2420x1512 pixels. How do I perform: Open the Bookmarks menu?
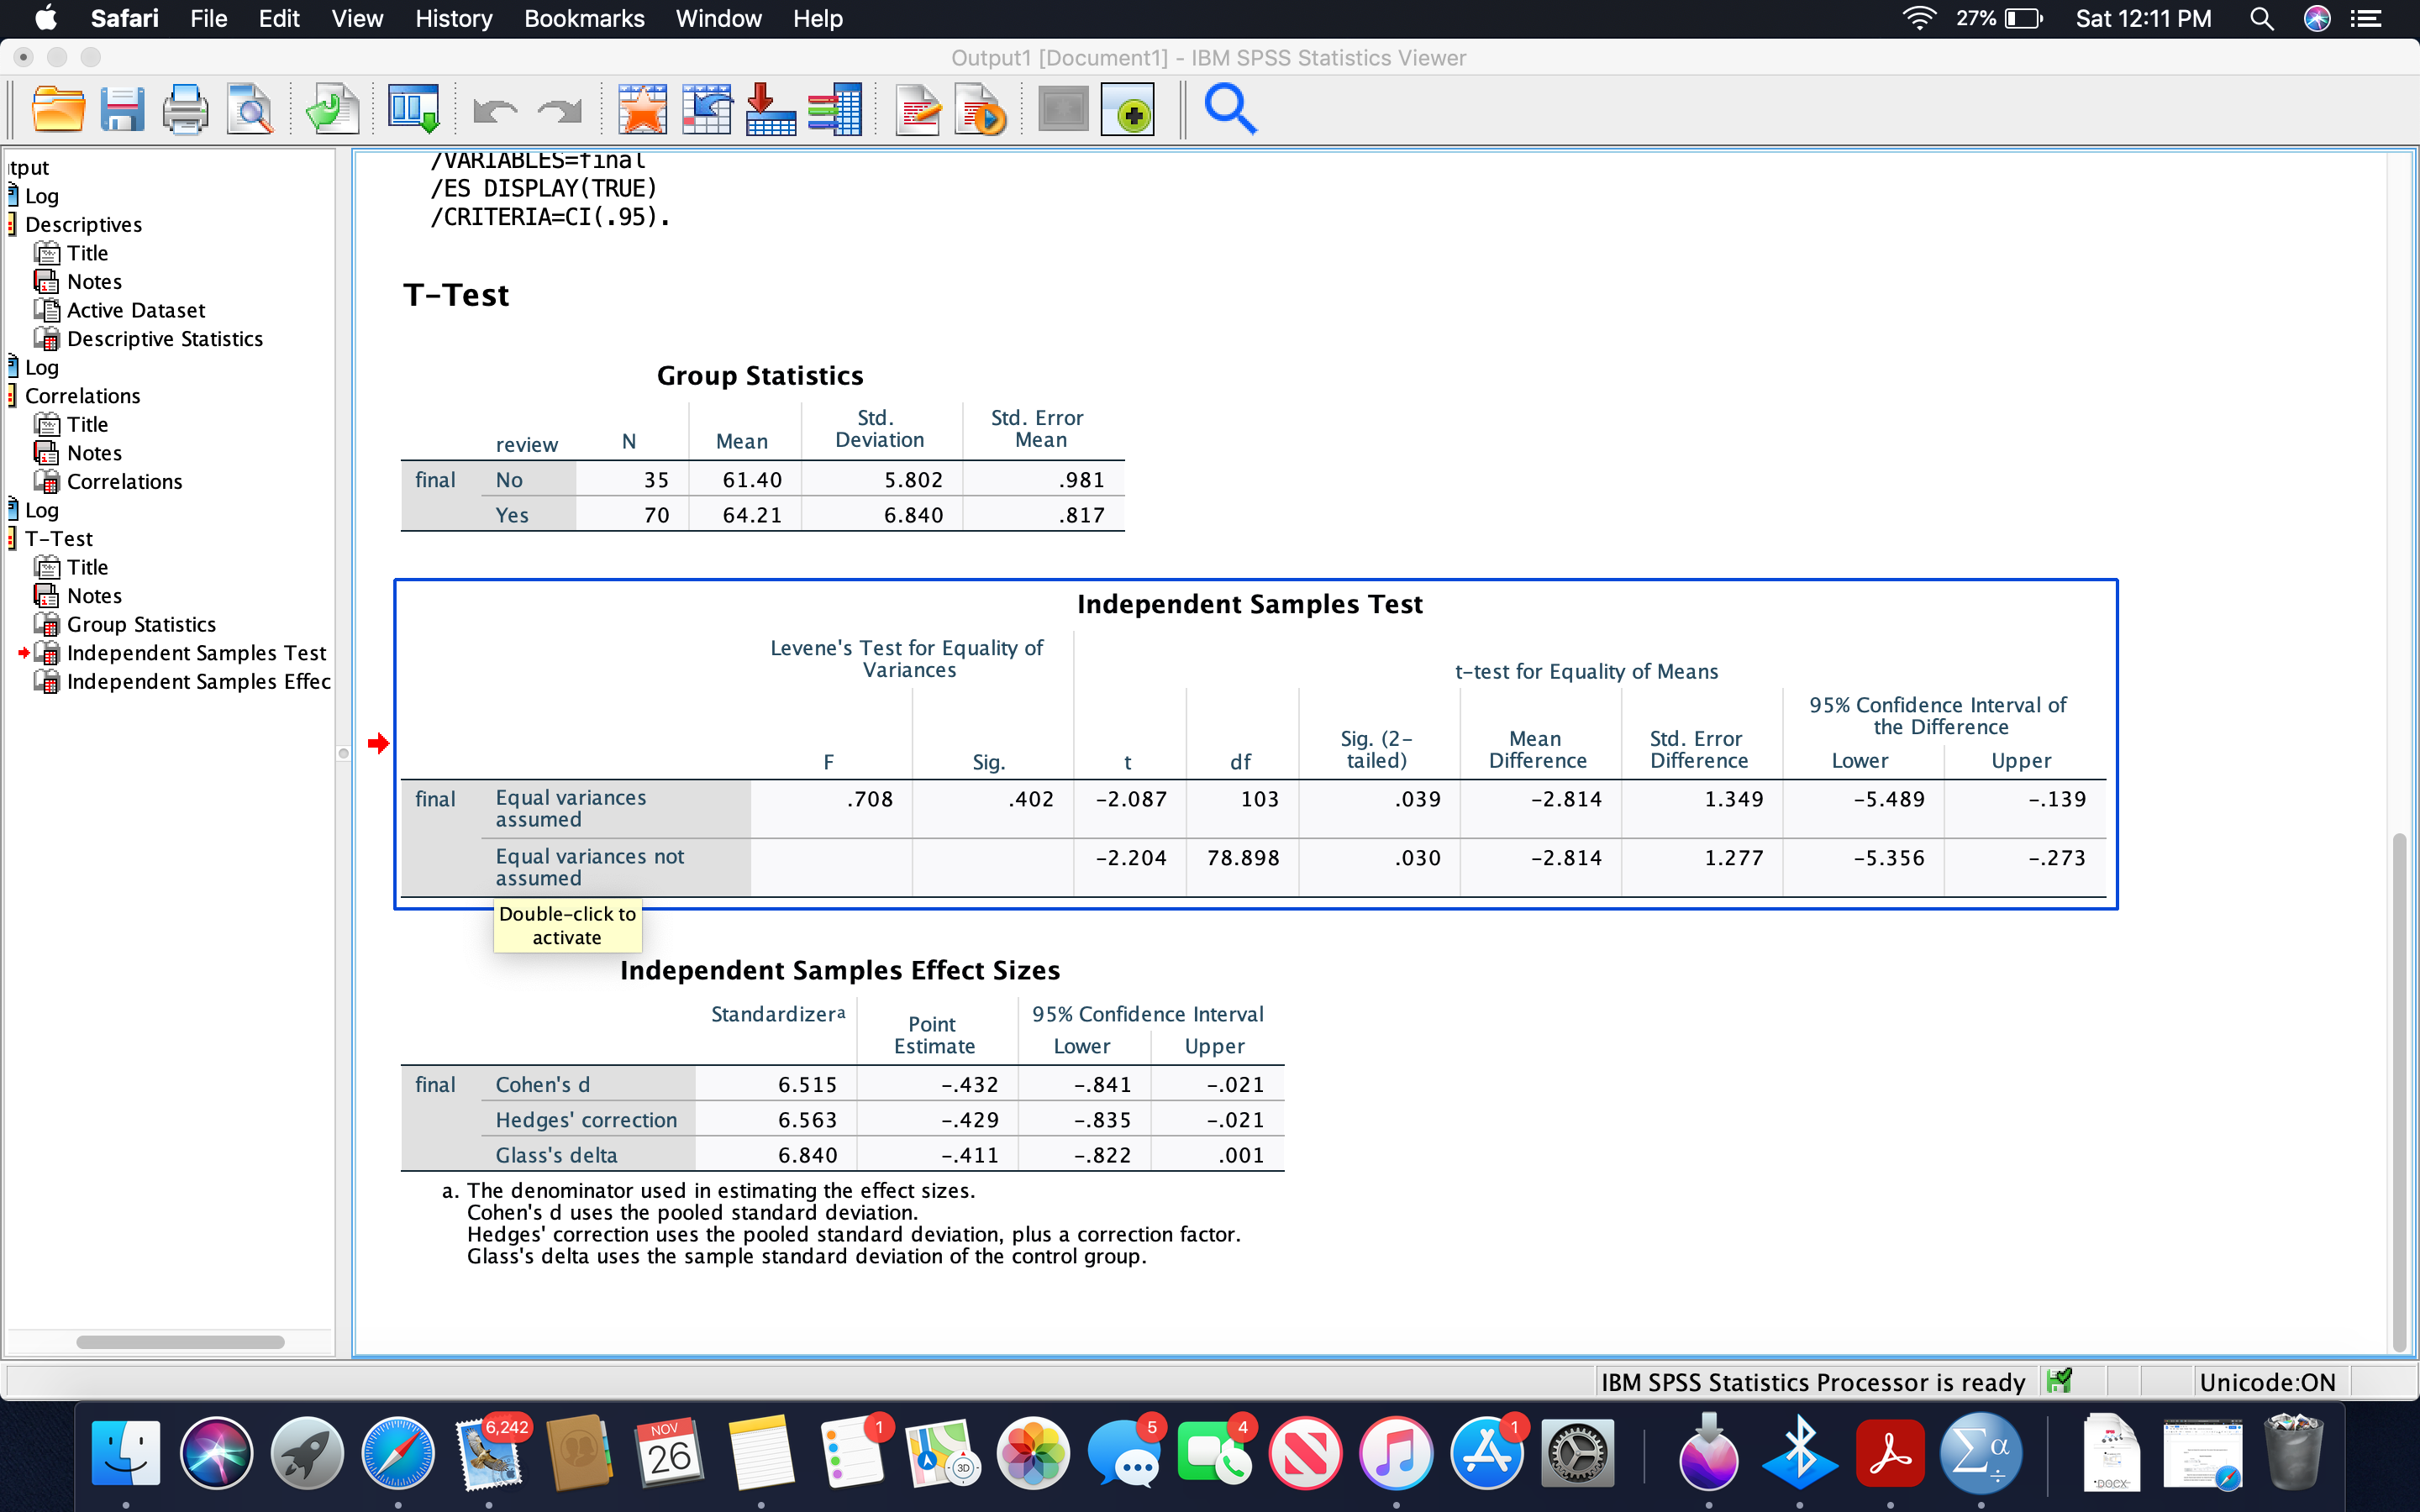pyautogui.click(x=584, y=18)
